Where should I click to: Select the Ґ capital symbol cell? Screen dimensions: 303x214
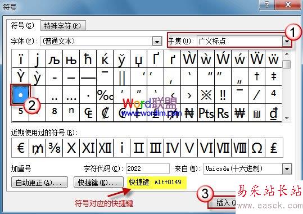(155, 59)
